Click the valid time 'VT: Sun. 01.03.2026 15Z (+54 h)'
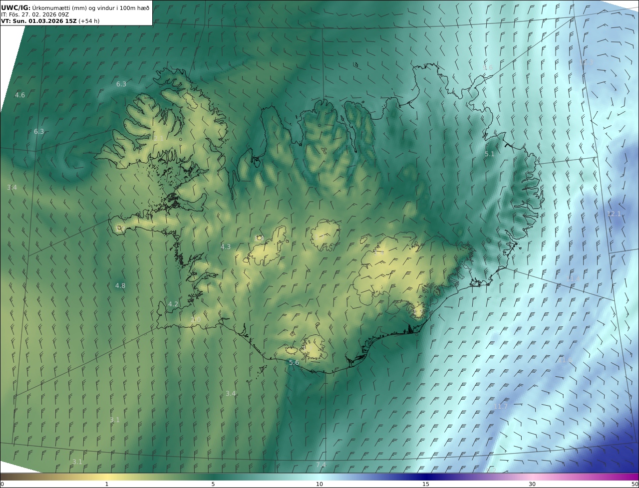This screenshot has height=488, width=639. [x=49, y=21]
